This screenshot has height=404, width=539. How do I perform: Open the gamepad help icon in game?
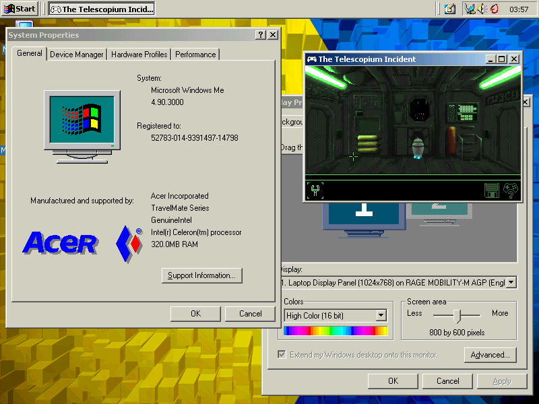(511, 191)
